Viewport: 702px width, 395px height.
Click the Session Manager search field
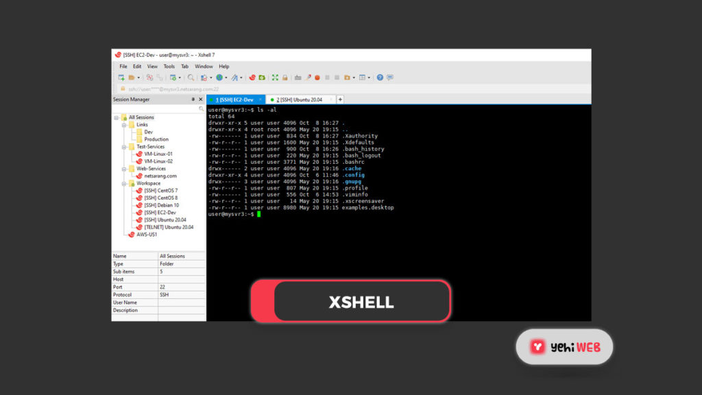click(x=156, y=108)
